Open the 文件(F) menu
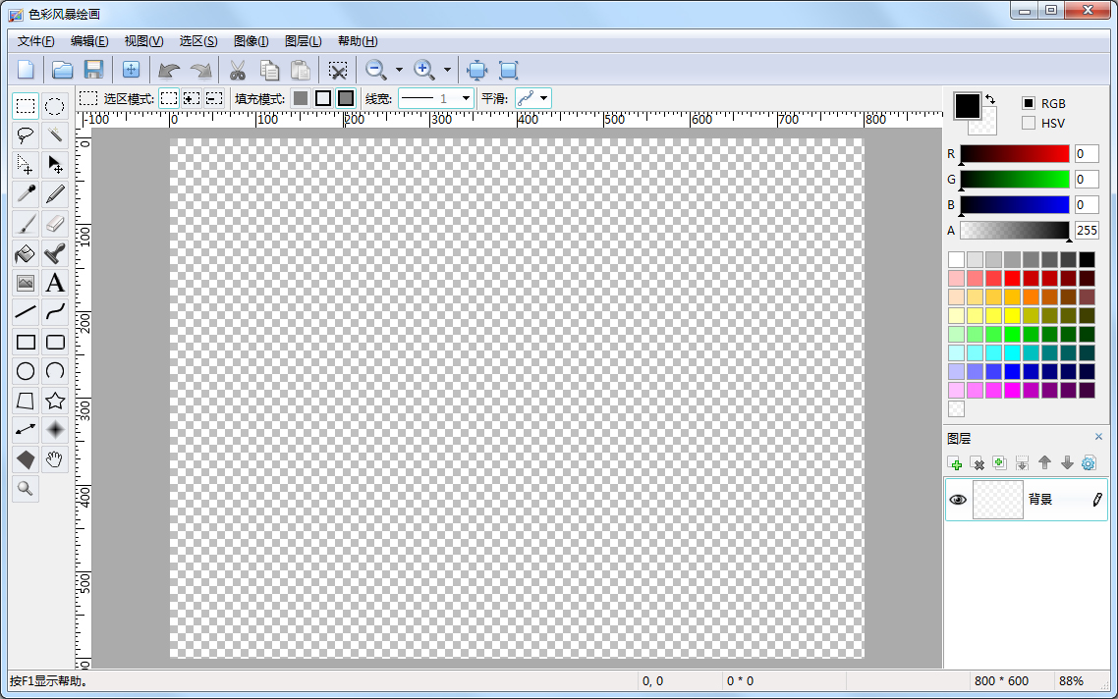The width and height of the screenshot is (1118, 699). [36, 41]
